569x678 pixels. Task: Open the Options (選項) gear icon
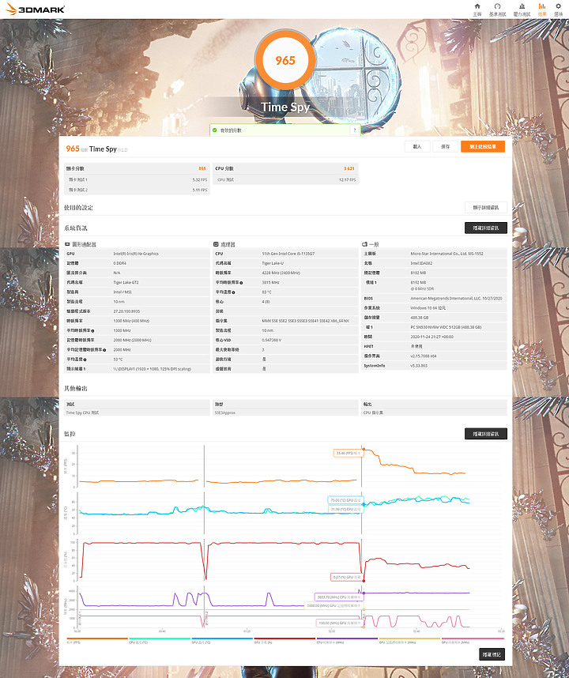coord(558,6)
